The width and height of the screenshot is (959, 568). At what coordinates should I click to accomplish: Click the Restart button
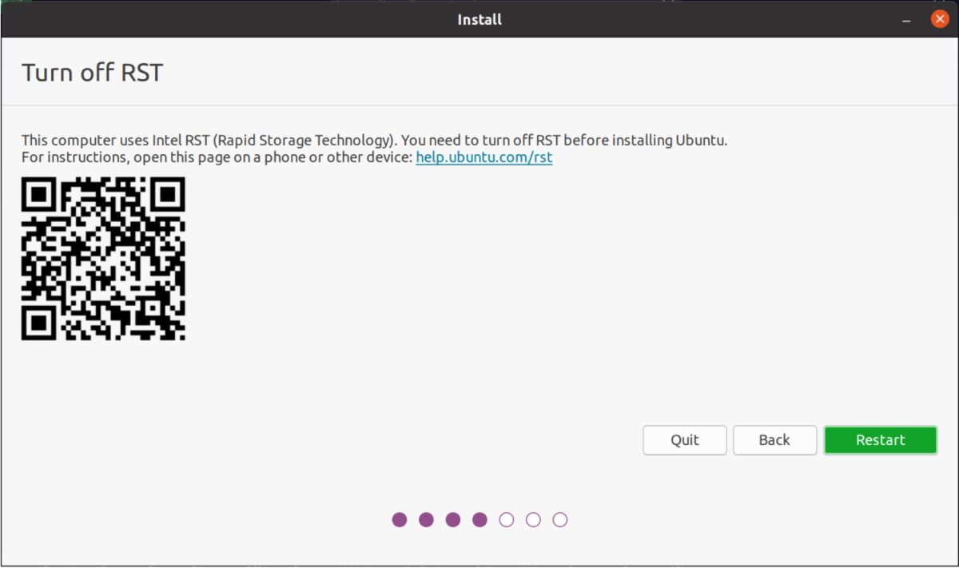tap(880, 440)
